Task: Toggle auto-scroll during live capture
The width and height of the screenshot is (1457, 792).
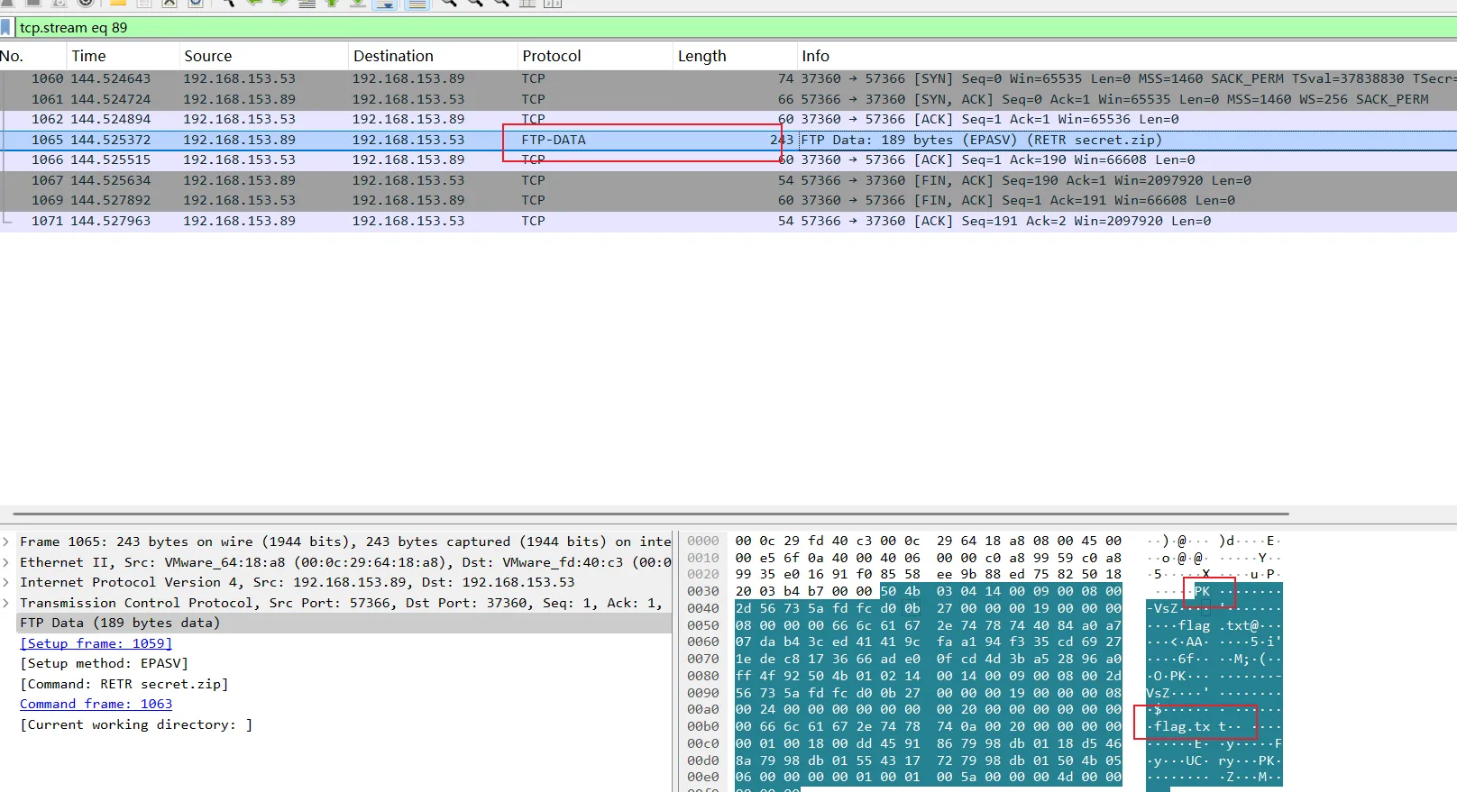Action: click(385, 4)
